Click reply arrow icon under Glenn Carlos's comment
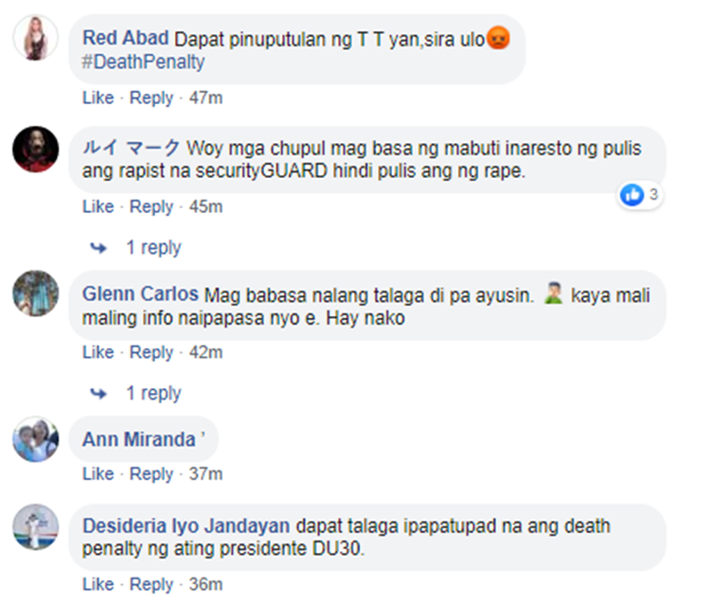The width and height of the screenshot is (710, 605). pos(98,393)
